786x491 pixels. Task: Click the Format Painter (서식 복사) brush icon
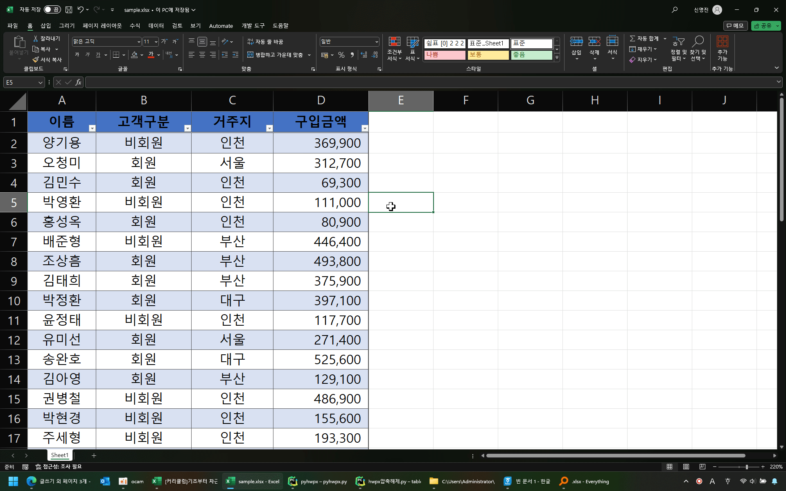click(x=36, y=60)
